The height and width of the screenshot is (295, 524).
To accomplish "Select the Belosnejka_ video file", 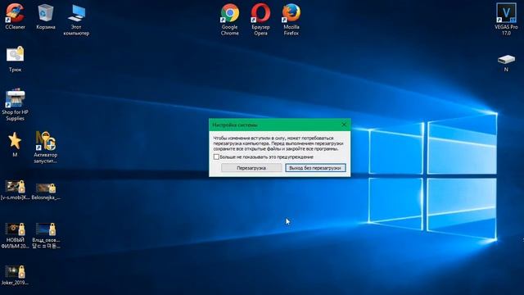I will coord(46,191).
